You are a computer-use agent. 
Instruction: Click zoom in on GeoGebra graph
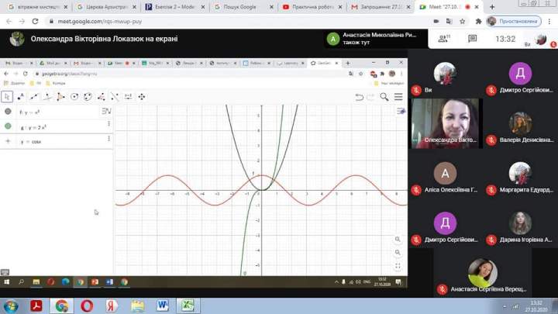click(398, 240)
